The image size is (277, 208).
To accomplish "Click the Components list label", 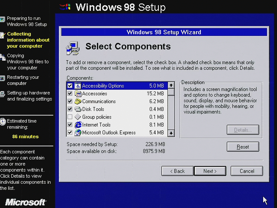I will click(80, 78).
